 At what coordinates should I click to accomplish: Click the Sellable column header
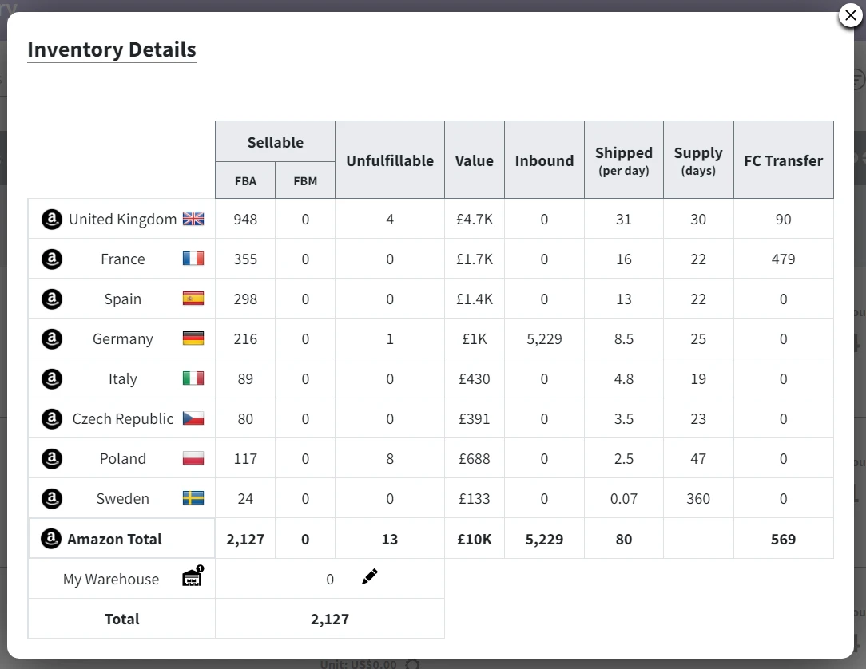[275, 142]
